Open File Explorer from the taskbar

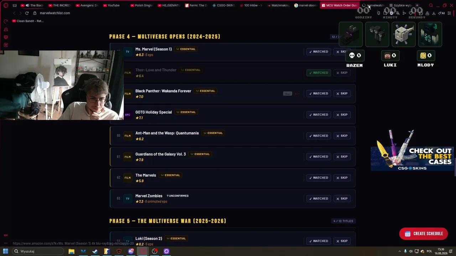click(x=71, y=251)
